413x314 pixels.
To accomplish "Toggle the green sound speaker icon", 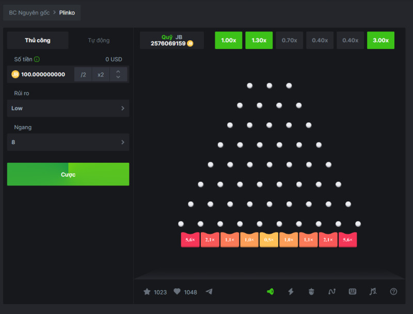I will click(270, 292).
